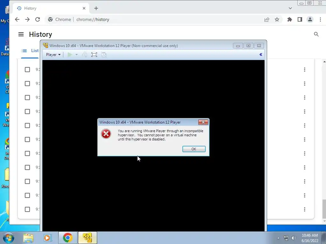Screen dimensions: 326x244
Task: Check the second history entry checkbox
Action: (x=27, y=84)
